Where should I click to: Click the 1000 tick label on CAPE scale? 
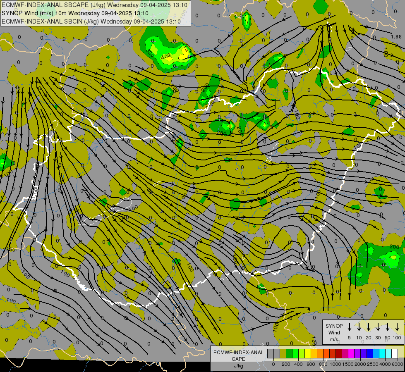(335, 364)
